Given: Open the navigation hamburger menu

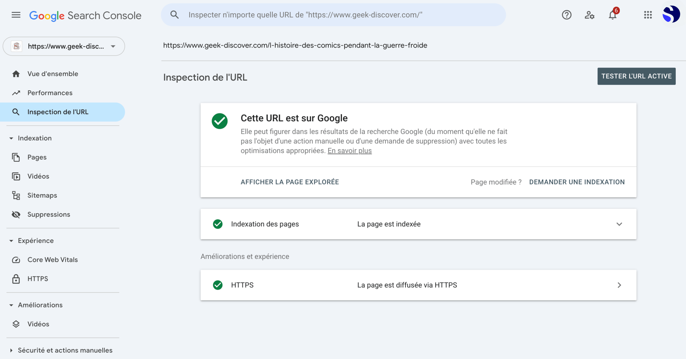Looking at the screenshot, I should 15,15.
